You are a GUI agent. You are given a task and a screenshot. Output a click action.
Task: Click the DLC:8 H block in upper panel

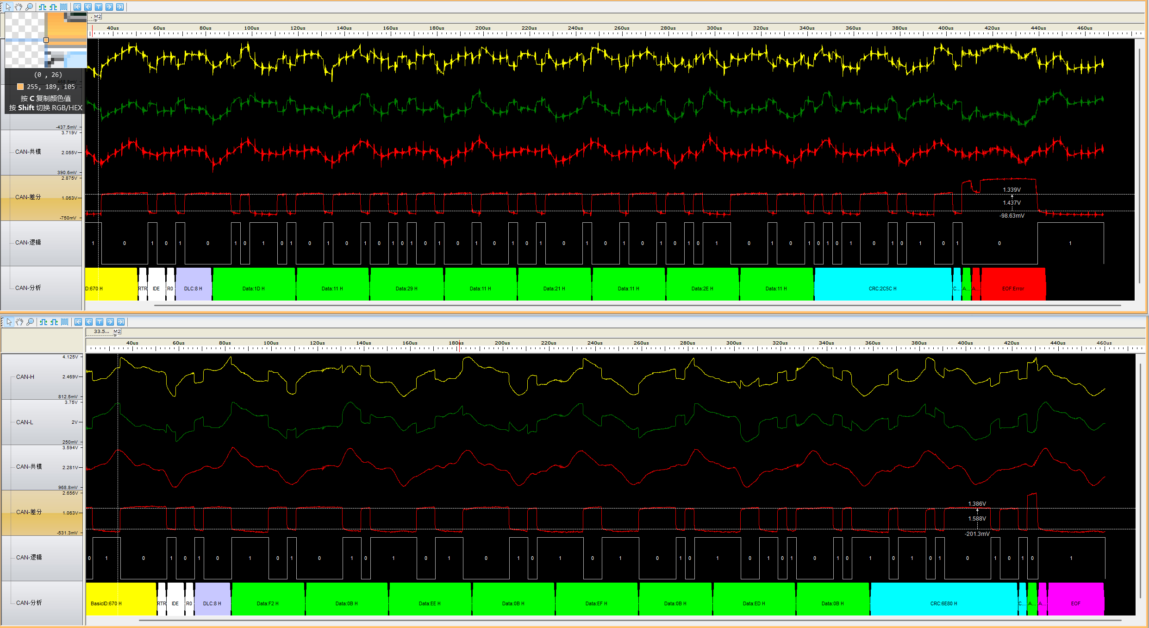coord(193,284)
